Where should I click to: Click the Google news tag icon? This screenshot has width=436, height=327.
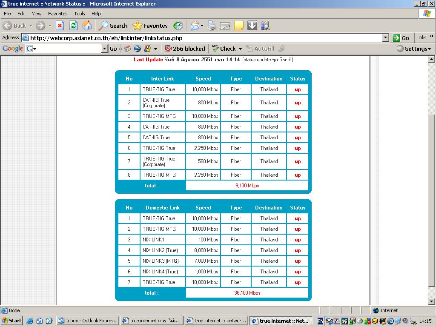point(127,49)
